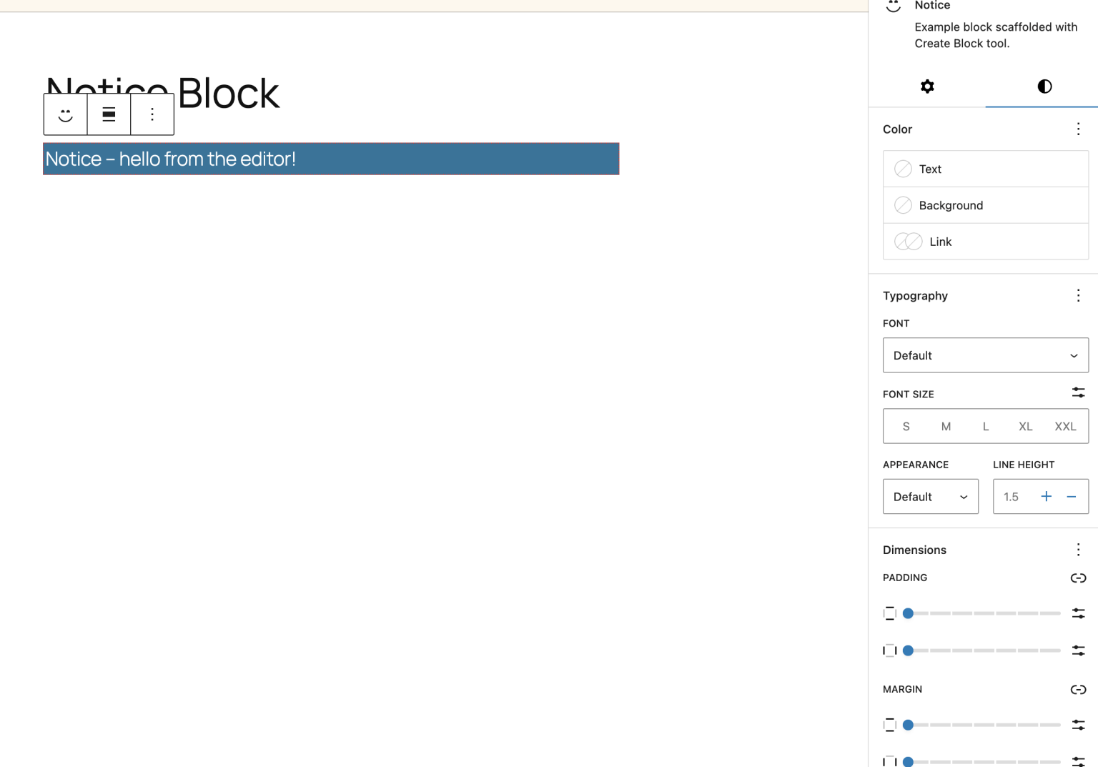The image size is (1098, 767).
Task: Select font size XXL
Action: (x=1065, y=426)
